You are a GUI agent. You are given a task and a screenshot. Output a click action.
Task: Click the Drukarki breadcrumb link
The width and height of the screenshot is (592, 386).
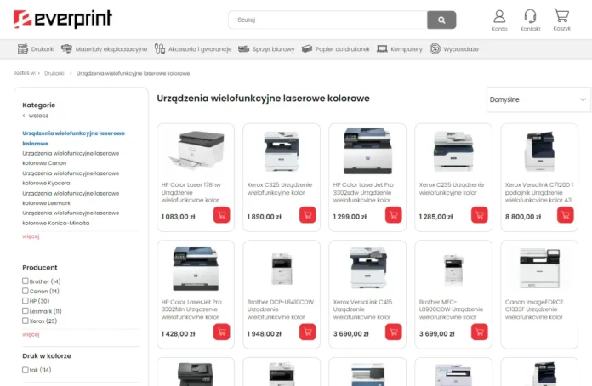54,74
